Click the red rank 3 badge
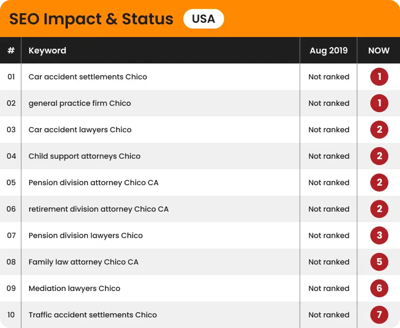The height and width of the screenshot is (328, 400). (379, 235)
